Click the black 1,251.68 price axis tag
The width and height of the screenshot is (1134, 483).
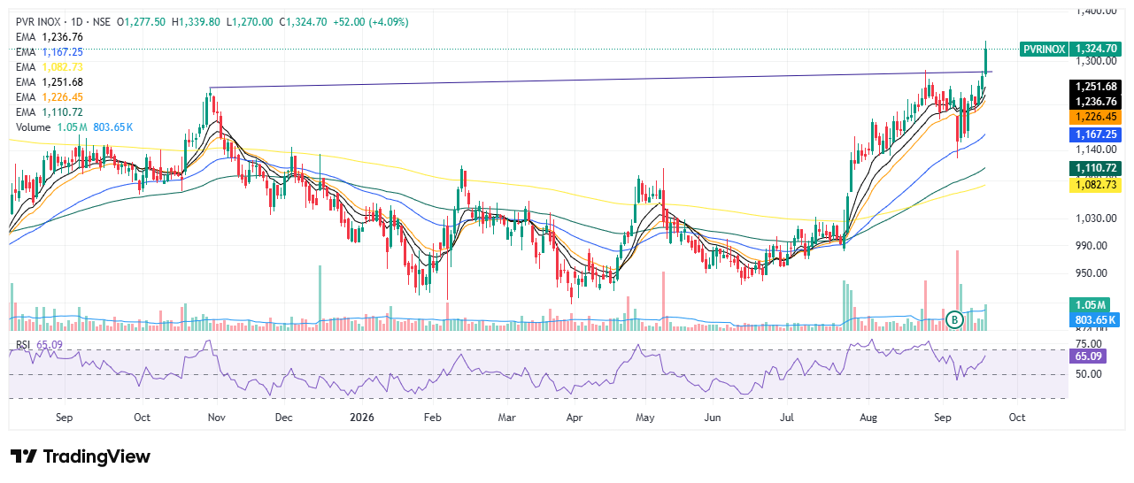point(1095,87)
